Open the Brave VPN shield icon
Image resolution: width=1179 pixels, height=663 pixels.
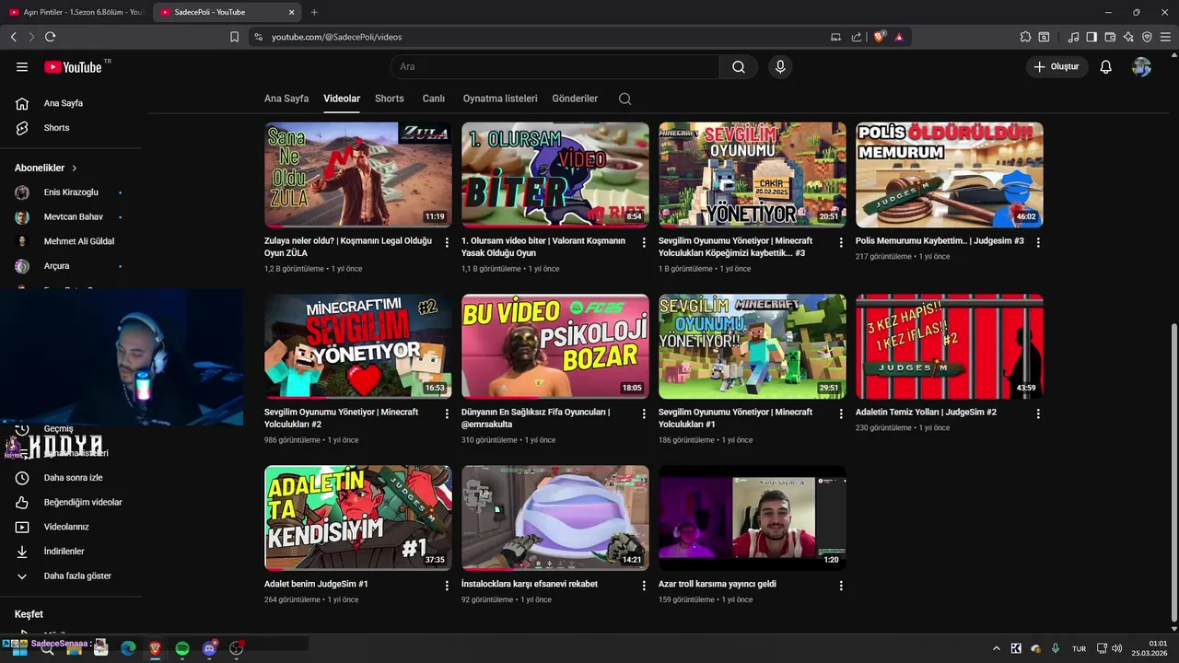pyautogui.click(x=1147, y=37)
